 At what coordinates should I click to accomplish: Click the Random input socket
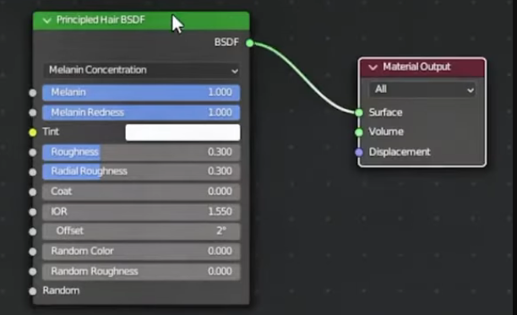coord(33,291)
